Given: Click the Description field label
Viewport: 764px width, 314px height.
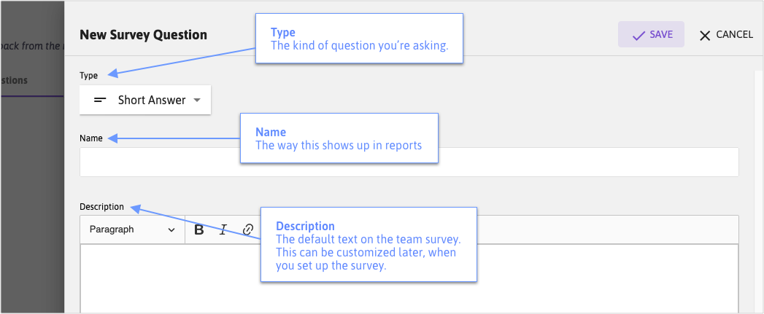Looking at the screenshot, I should coord(102,206).
